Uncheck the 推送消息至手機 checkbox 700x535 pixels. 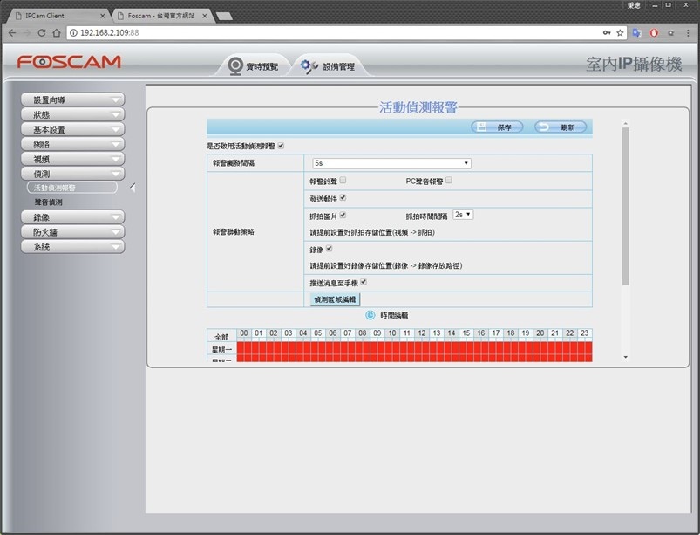coord(364,282)
